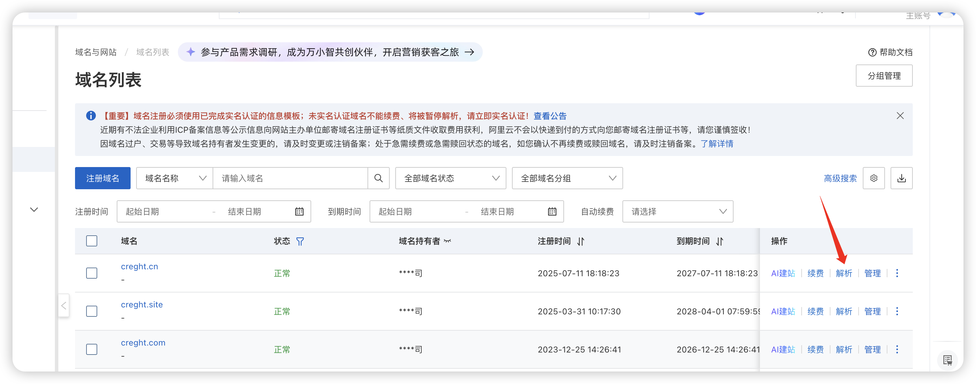
Task: Click 域名与网站 breadcrumb
Action: 96,52
